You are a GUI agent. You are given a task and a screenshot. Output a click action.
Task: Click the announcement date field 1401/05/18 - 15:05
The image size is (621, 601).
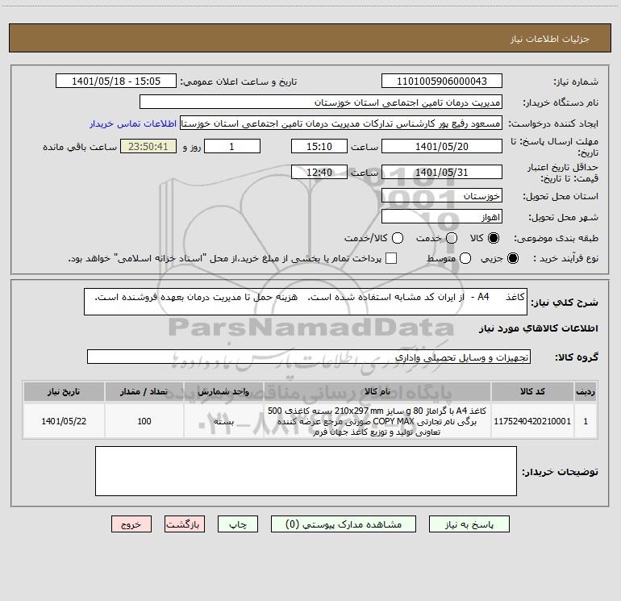115,81
